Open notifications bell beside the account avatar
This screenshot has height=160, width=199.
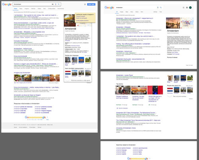point(187,8)
